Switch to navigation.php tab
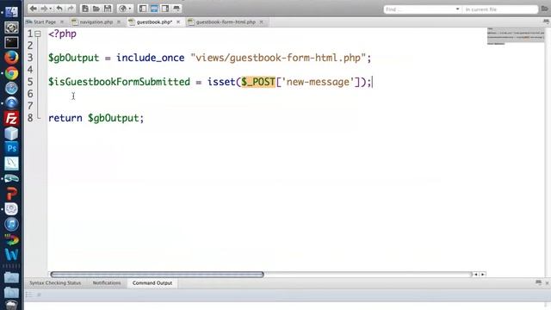Viewport: 551px width, 310px height. point(96,22)
